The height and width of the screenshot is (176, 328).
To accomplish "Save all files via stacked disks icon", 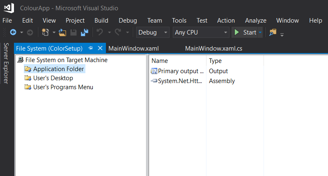I will pos(85,32).
